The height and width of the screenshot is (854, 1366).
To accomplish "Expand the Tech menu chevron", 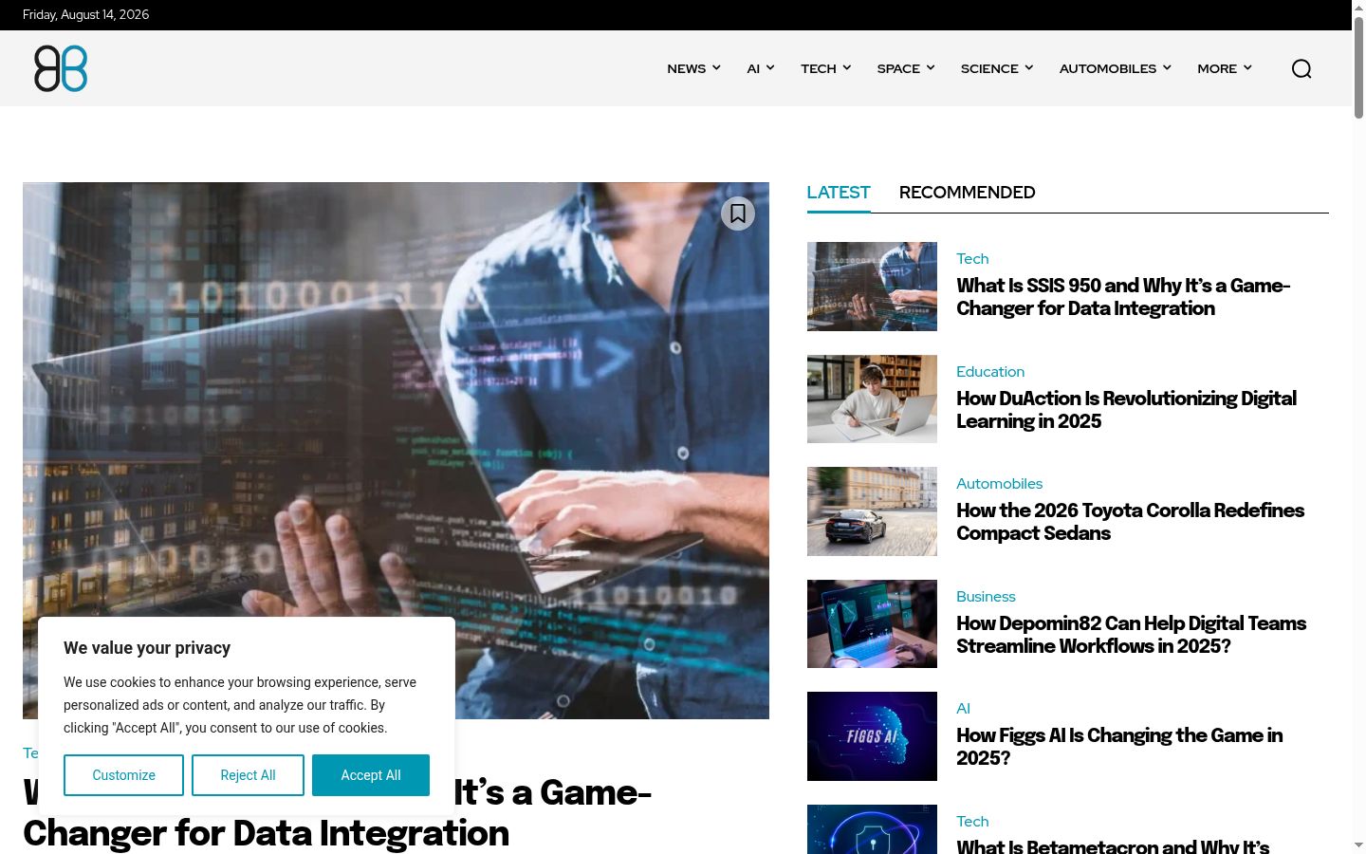I will tap(847, 67).
